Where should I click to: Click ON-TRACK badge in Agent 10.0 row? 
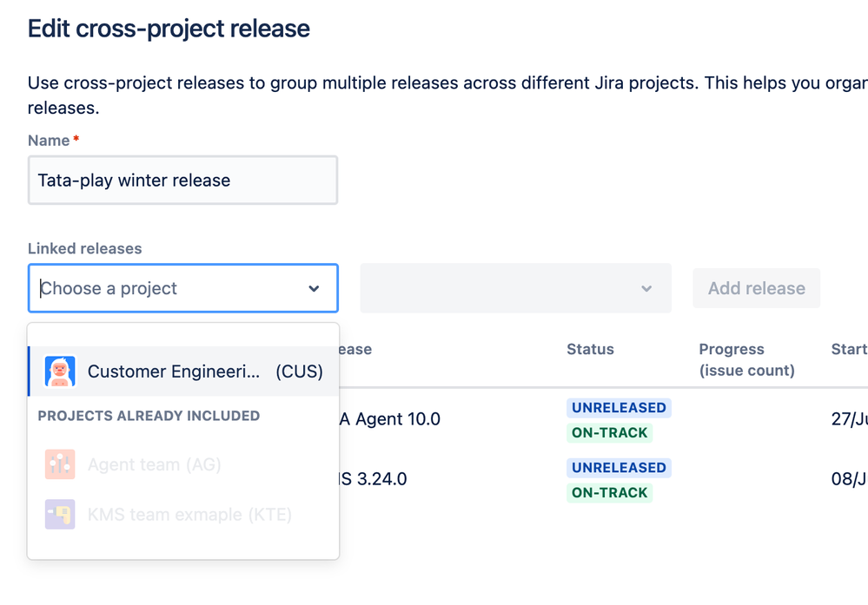(x=609, y=432)
